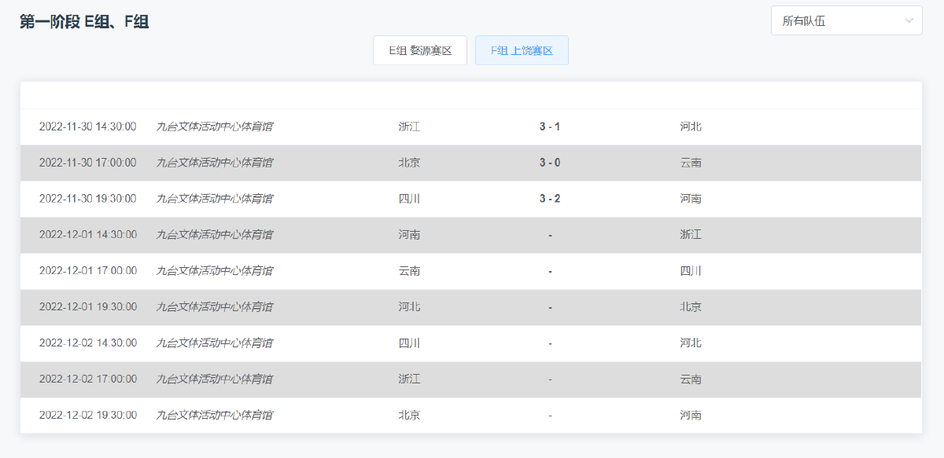Click away team 云南 in the 11-30 17:00 match
The width and height of the screenshot is (944, 458).
(x=691, y=163)
